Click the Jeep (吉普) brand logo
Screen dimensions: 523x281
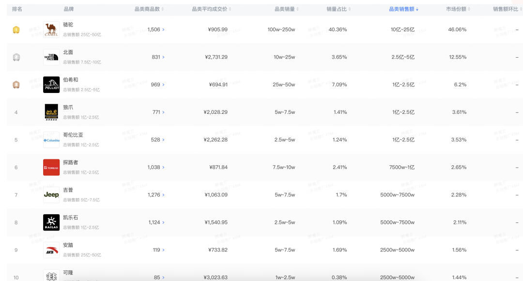[x=51, y=195]
